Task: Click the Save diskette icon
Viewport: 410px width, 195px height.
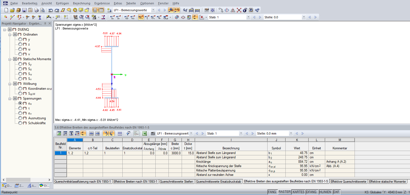Action: pos(24,10)
